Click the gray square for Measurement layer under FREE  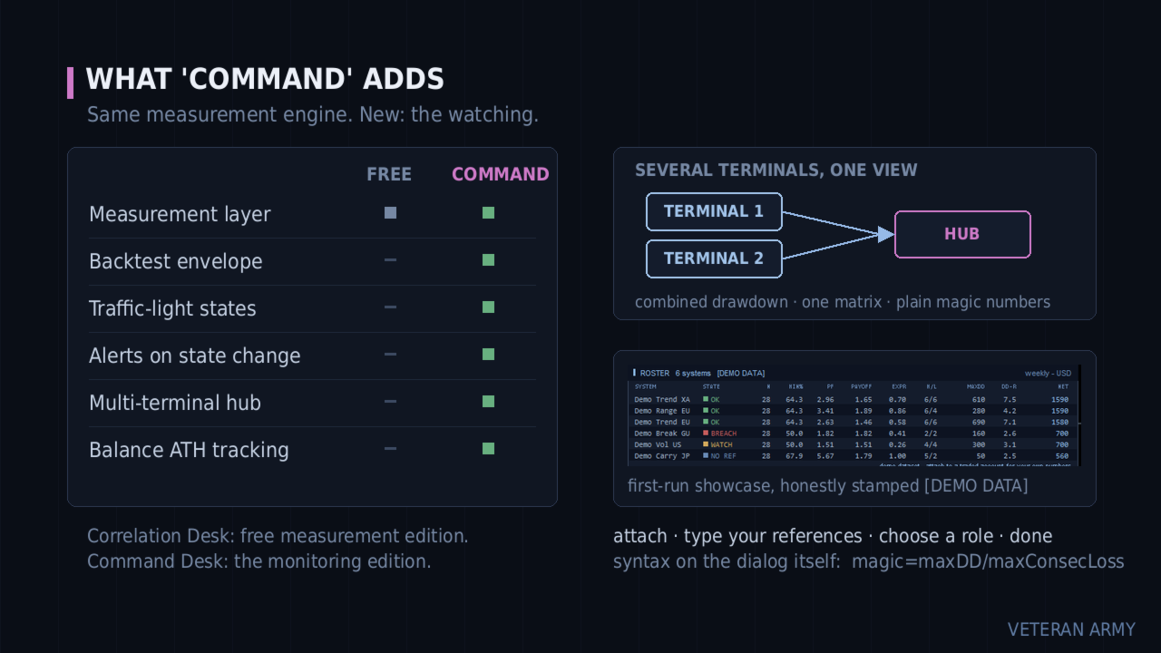pyautogui.click(x=390, y=213)
